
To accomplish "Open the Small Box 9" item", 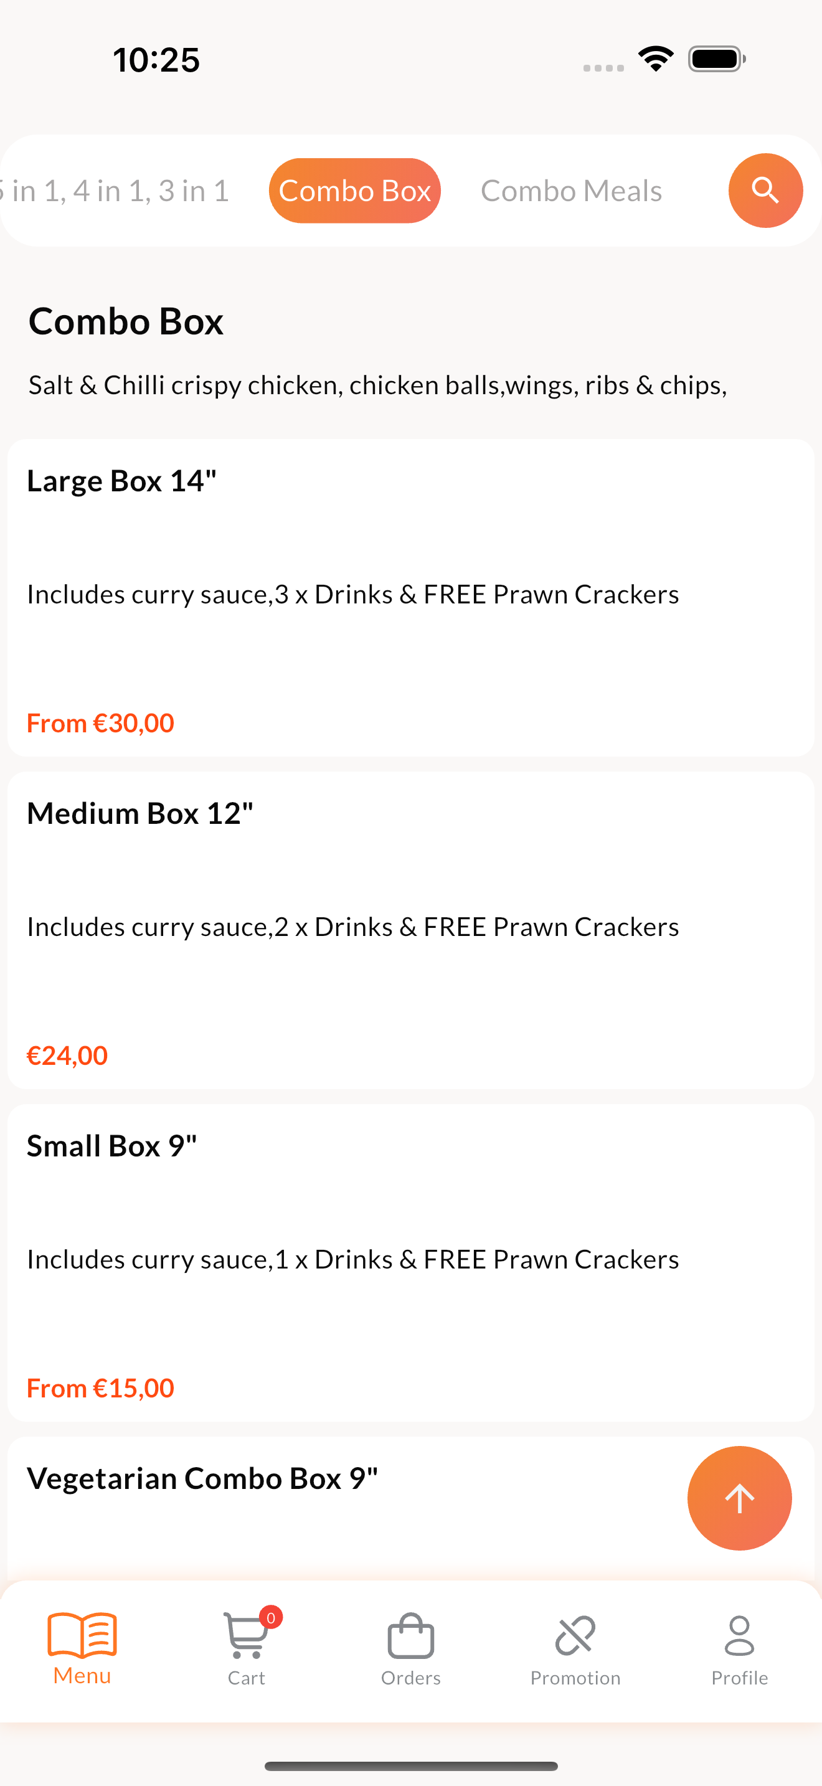I will [411, 1262].
